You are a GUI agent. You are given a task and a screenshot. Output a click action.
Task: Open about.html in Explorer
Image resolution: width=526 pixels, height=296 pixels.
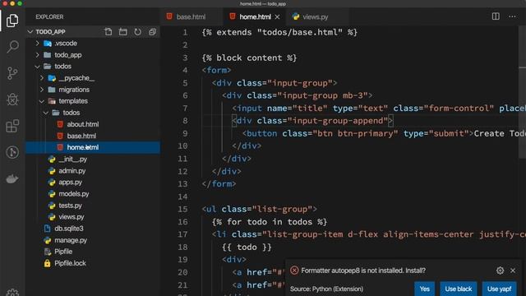(83, 124)
